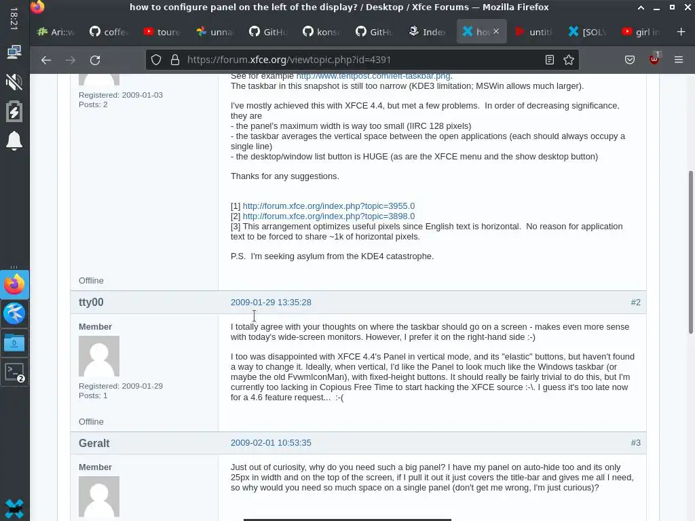Click the panel clock showing 18:21
Screen dimensions: 695x521
(14, 18)
